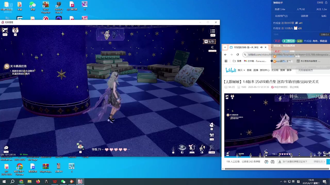Toggle the 英 input language indicator
330x185 pixels.
(x=293, y=182)
